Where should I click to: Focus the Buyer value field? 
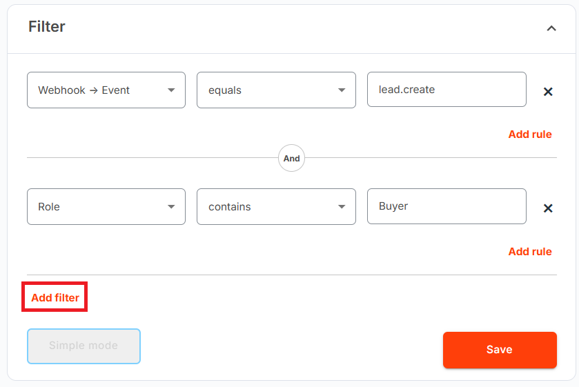point(446,206)
